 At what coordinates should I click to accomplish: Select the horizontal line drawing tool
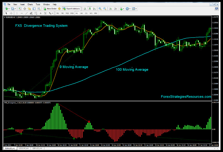22,13
